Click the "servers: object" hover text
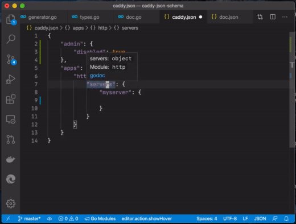Viewport: 296px width, 224px height. 111,59
